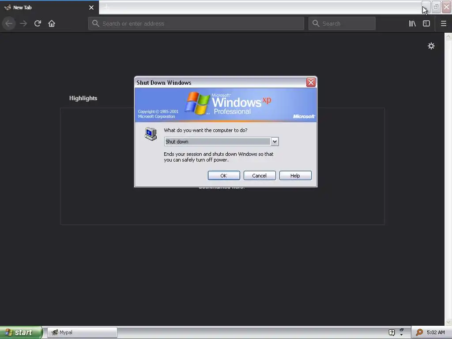Screen dimensions: 452x339
Task: Open a new tab with plus button
Action: point(106,7)
